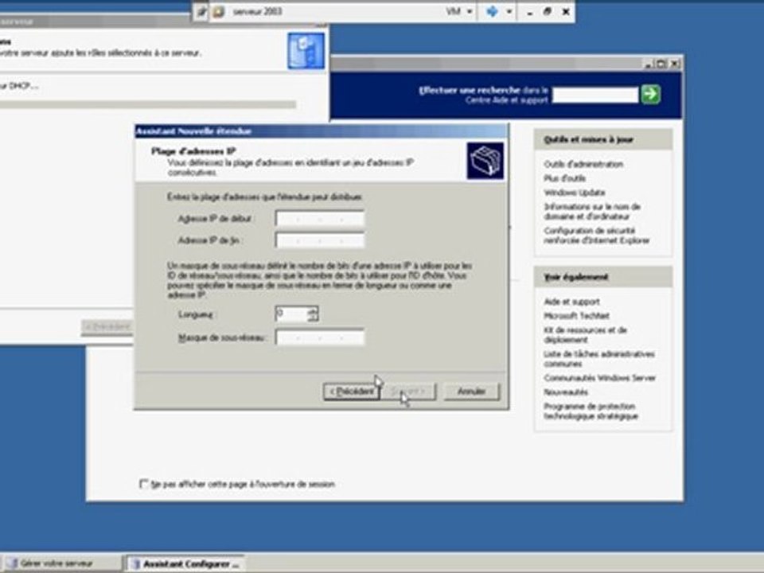Open the VM dropdown in top toolbar

pyautogui.click(x=459, y=11)
